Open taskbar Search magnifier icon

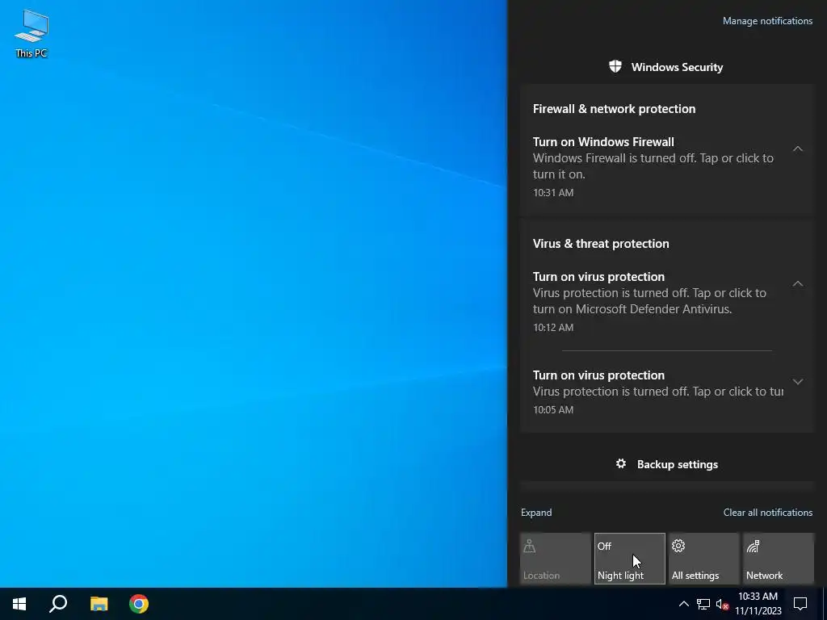[x=58, y=604]
